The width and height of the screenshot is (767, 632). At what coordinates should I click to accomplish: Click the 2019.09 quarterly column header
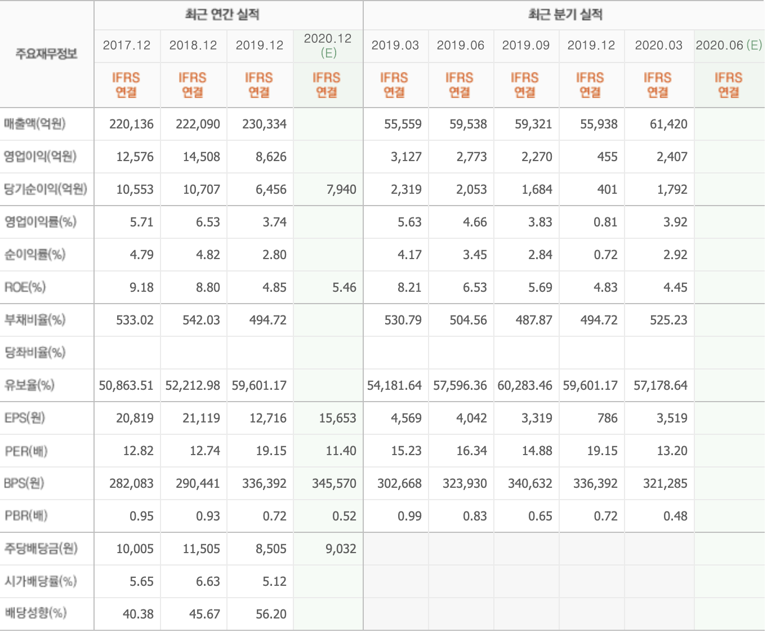pos(526,46)
